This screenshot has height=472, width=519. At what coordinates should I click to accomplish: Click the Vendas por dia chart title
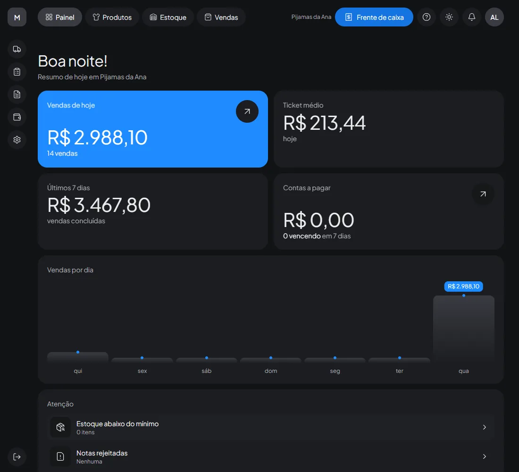click(70, 270)
